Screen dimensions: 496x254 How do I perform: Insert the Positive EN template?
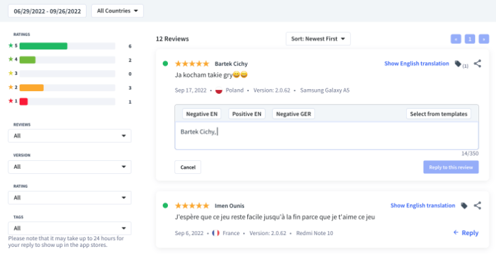pyautogui.click(x=247, y=114)
